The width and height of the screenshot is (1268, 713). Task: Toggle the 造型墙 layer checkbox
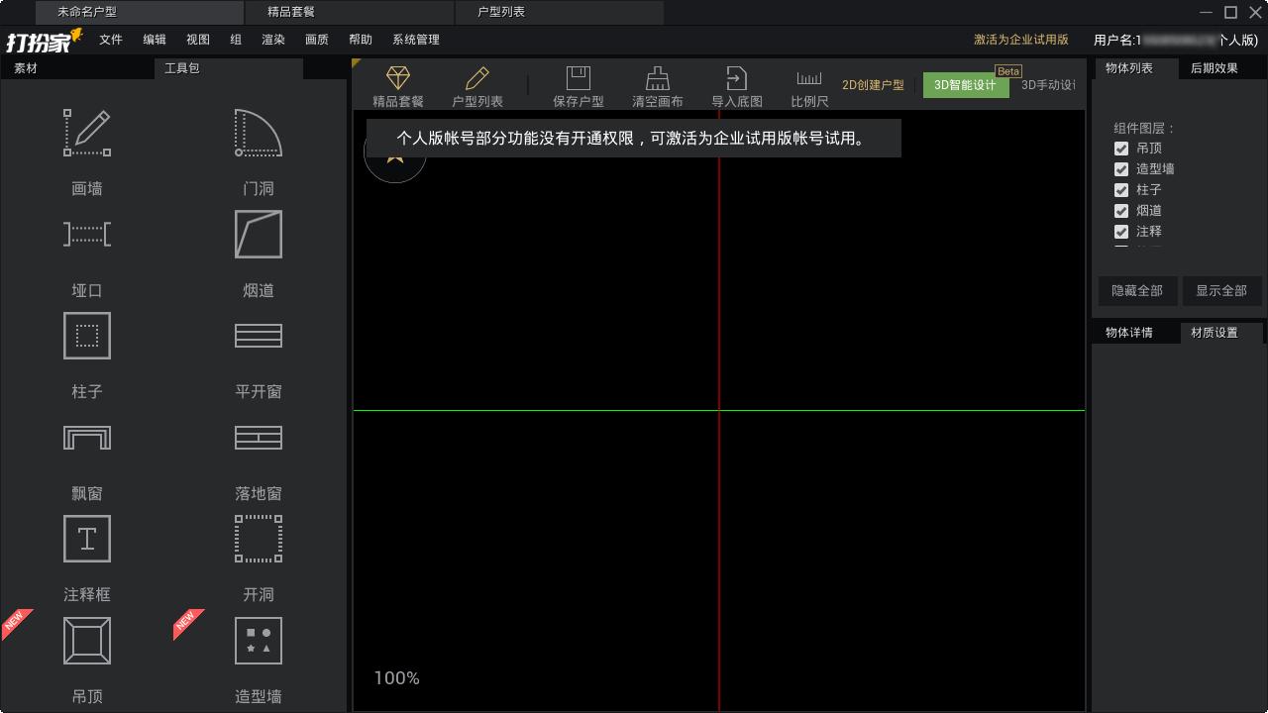coord(1121,169)
